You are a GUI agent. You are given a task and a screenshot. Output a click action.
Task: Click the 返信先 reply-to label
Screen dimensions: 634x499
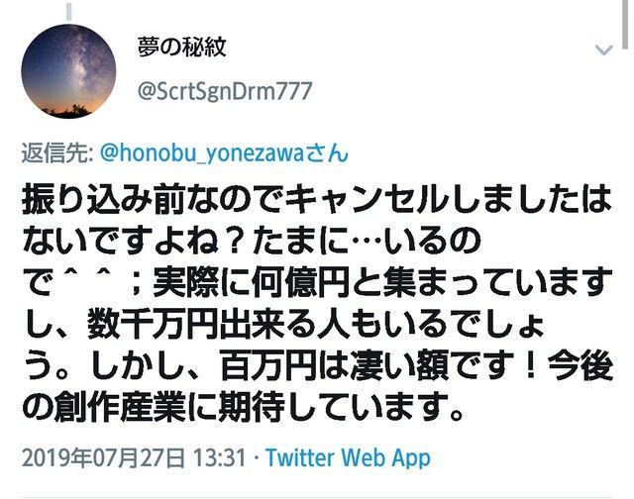pyautogui.click(x=57, y=153)
